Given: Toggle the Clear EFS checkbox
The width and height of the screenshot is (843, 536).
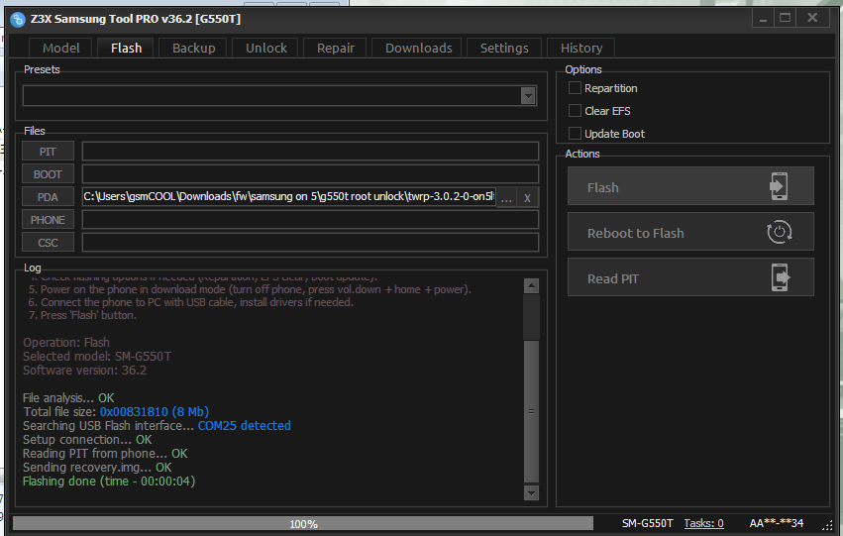Looking at the screenshot, I should 575,110.
